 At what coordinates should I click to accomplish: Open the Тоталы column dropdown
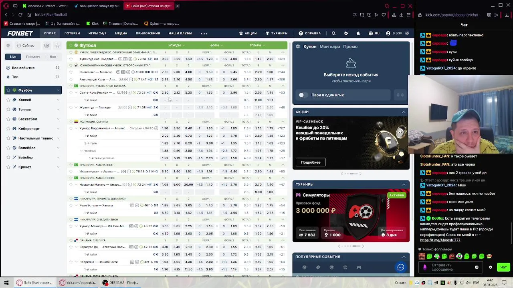pyautogui.click(x=257, y=45)
